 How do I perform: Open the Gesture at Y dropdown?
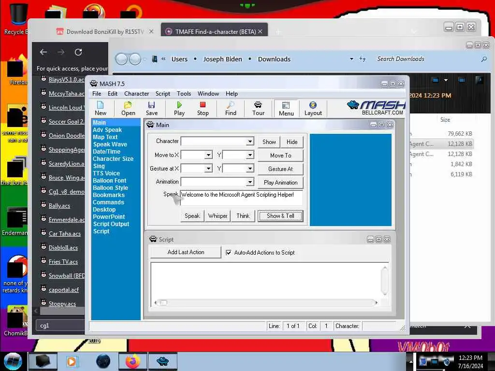coord(250,169)
